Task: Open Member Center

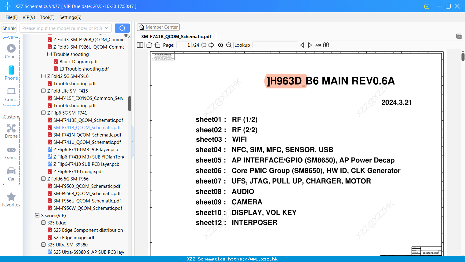Action: (x=158, y=27)
